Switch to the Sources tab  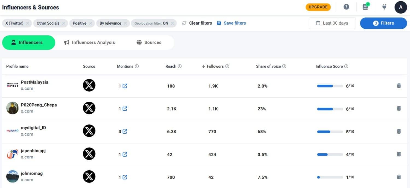click(x=149, y=43)
